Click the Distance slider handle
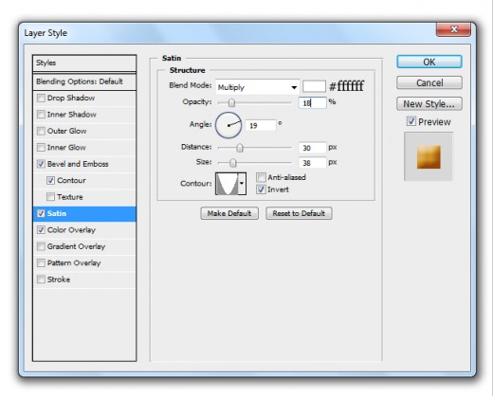Viewport: 493px width, 396px height. 240,148
